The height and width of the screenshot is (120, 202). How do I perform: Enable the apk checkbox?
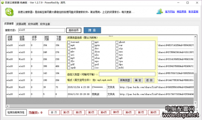coord(117,58)
